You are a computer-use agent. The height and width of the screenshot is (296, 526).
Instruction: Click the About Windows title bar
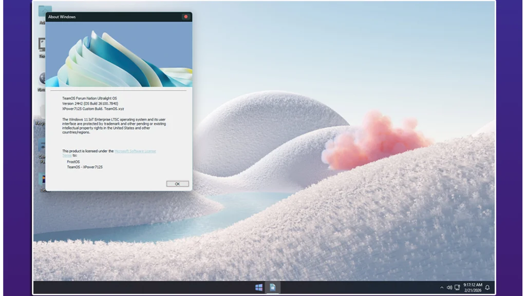pyautogui.click(x=113, y=17)
